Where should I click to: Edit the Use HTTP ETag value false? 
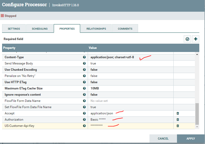[x=94, y=82]
